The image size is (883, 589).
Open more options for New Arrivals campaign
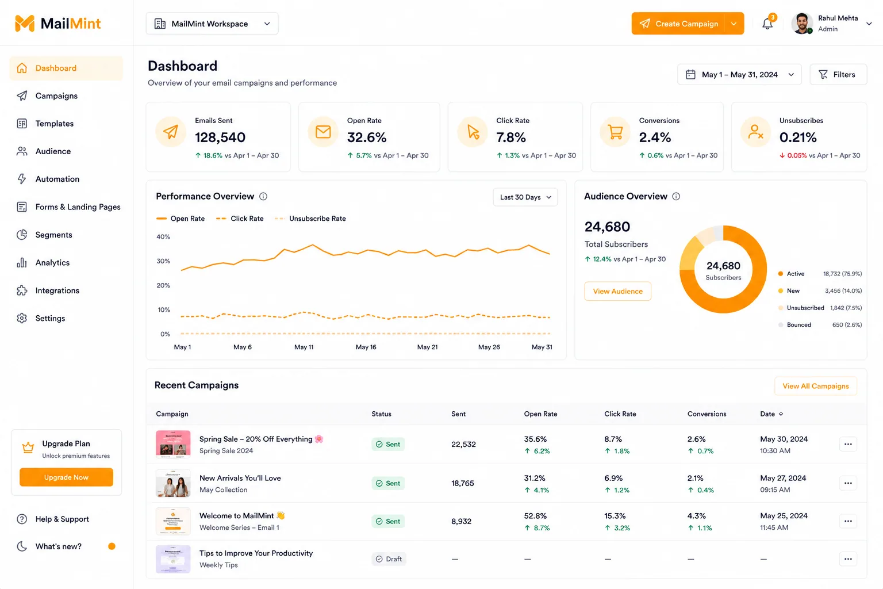[848, 483]
